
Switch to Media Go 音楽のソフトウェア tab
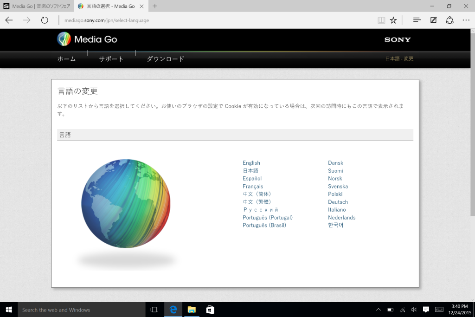37,6
